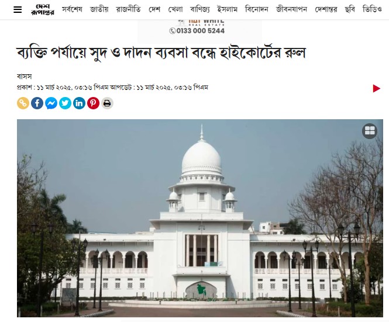This screenshot has height=322, width=389.
Task: Open the বাণিজ্য section
Action: (x=199, y=10)
